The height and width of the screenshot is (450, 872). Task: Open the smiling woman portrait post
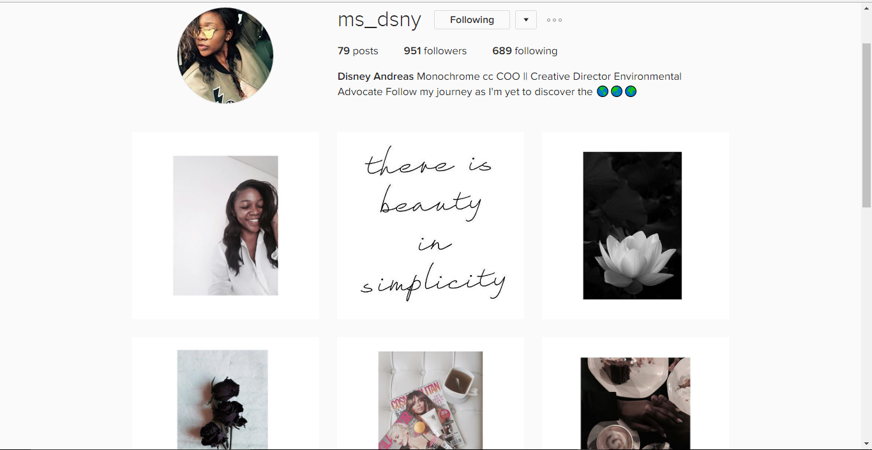click(x=225, y=225)
